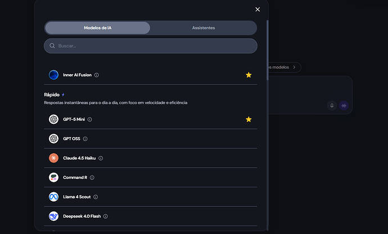Open info for Inner AI Fusion
Screen dimensions: 388x234
tap(97, 75)
